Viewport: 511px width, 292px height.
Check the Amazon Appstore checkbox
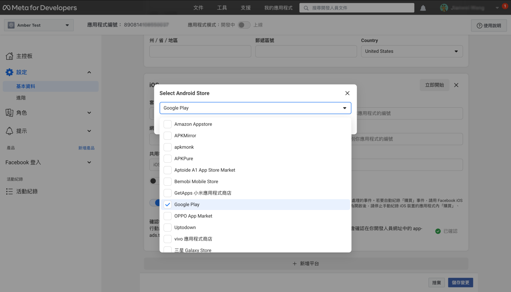point(167,124)
